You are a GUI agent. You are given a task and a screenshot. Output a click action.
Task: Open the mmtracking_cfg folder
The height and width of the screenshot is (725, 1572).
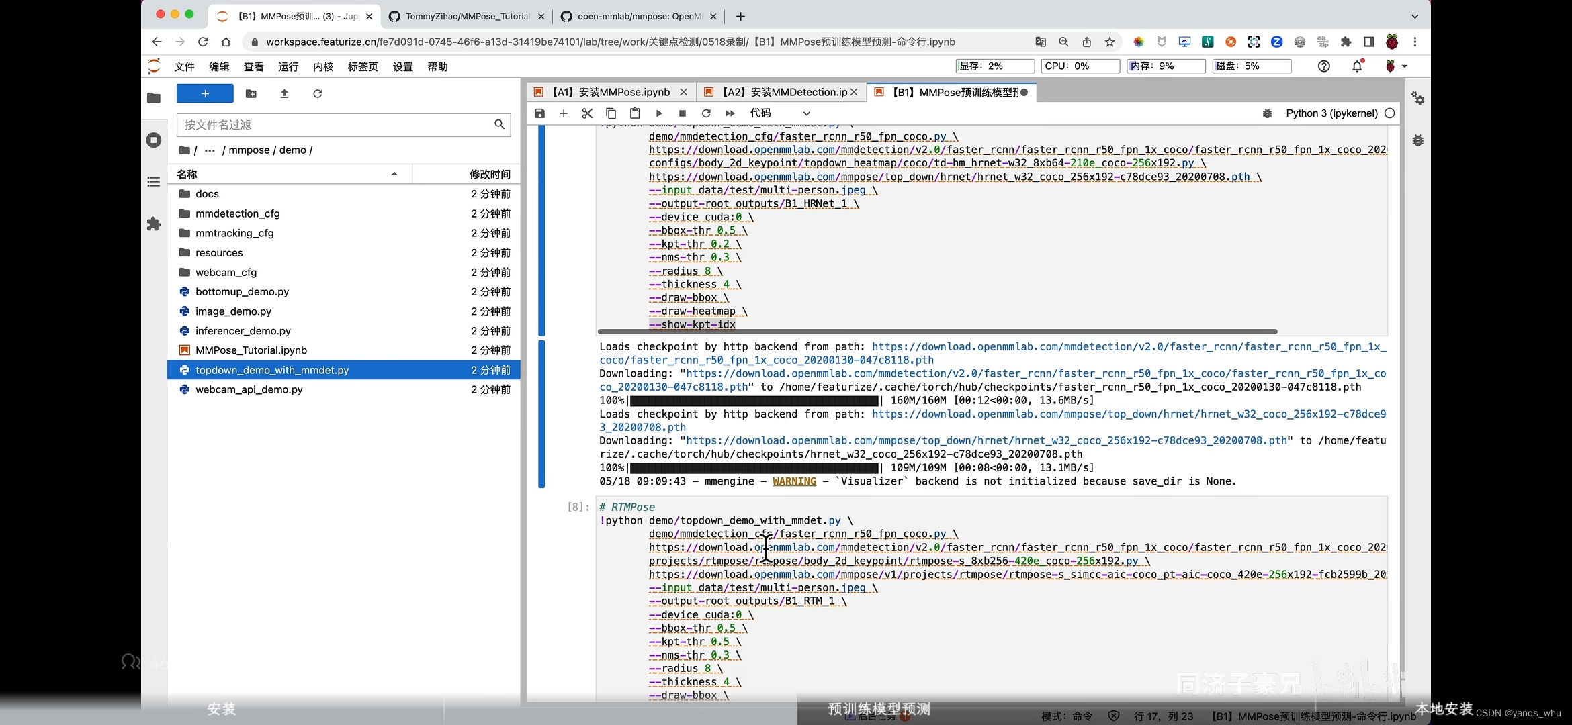click(343, 233)
